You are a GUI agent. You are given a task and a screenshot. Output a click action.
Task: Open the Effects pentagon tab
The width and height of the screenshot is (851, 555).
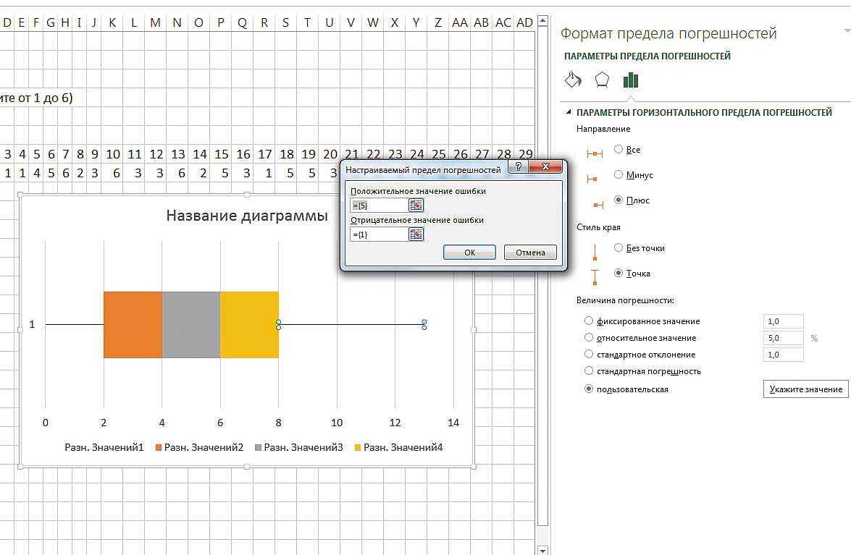[x=602, y=80]
